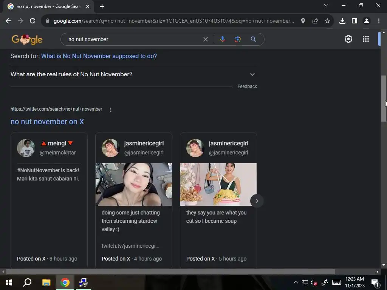This screenshot has height=290, width=387.
Task: Open the notification center
Action: click(375, 282)
